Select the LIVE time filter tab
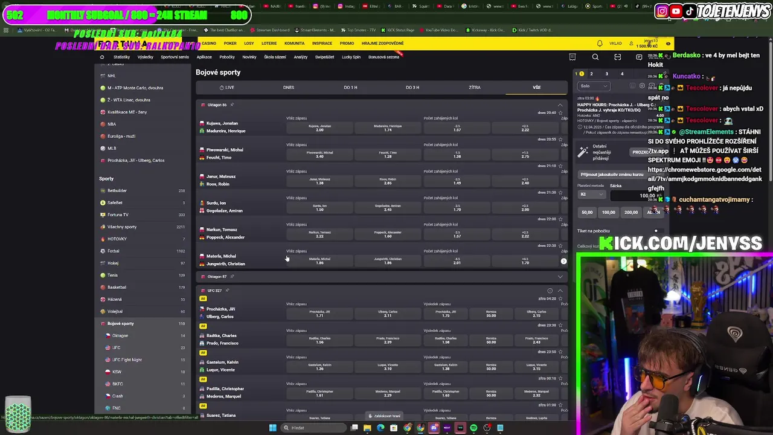This screenshot has width=773, height=435. 227,88
